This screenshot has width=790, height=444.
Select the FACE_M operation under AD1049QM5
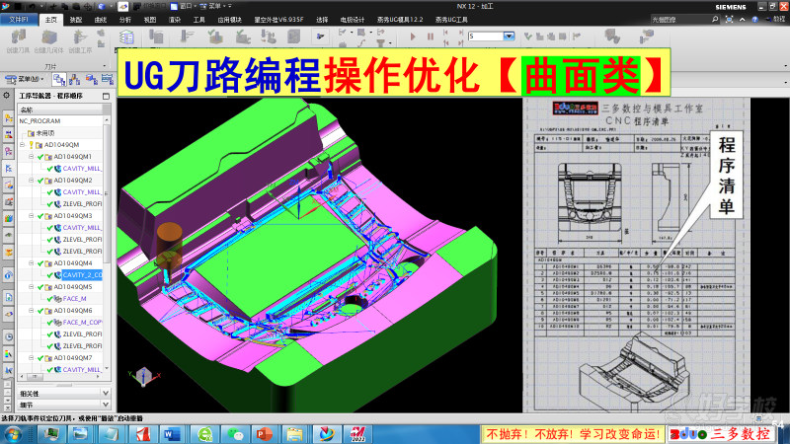pos(75,299)
